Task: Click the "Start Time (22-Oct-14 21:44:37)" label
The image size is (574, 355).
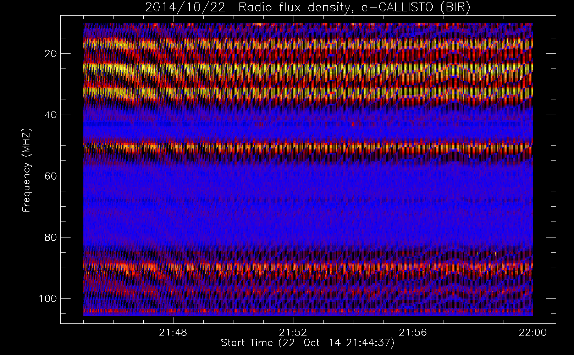Action: click(308, 343)
